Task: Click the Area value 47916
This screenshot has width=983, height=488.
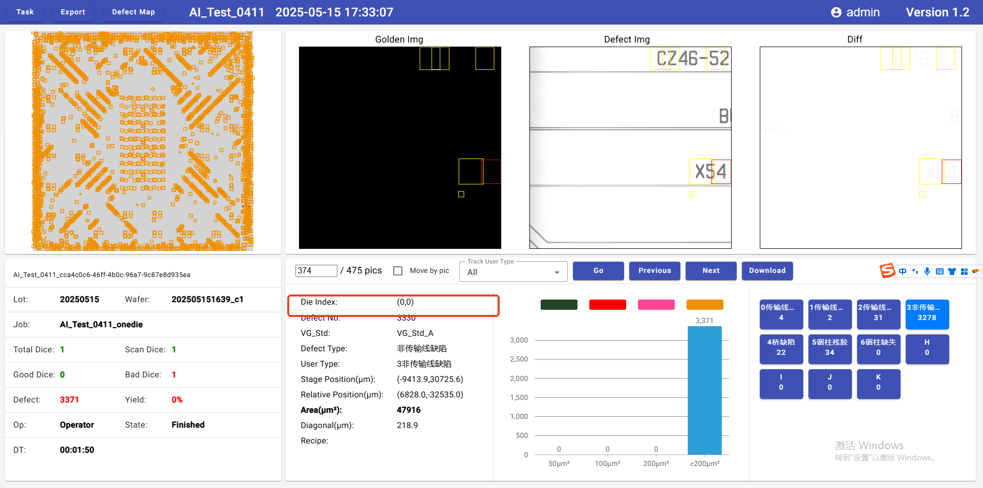Action: coord(409,410)
